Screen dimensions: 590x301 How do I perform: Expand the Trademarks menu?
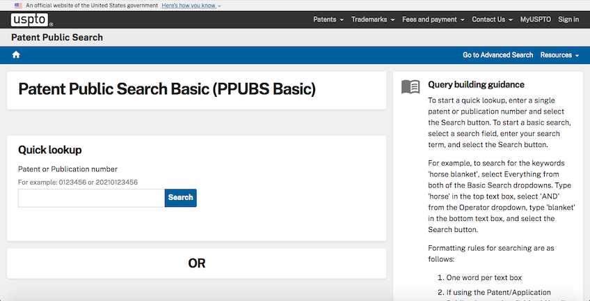pyautogui.click(x=373, y=20)
